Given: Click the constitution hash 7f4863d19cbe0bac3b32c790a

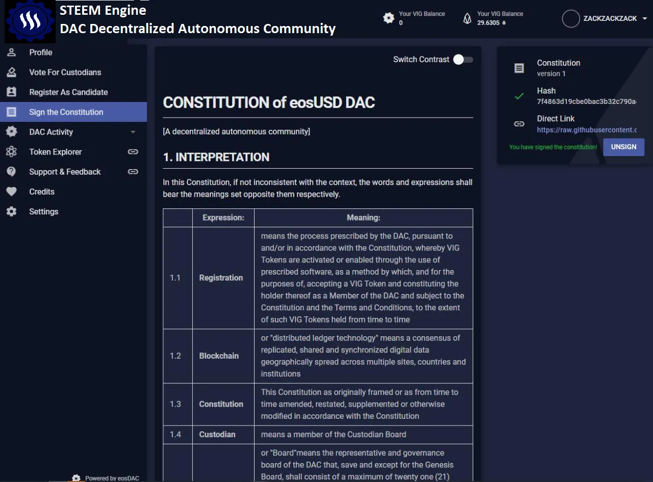Looking at the screenshot, I should [x=587, y=101].
